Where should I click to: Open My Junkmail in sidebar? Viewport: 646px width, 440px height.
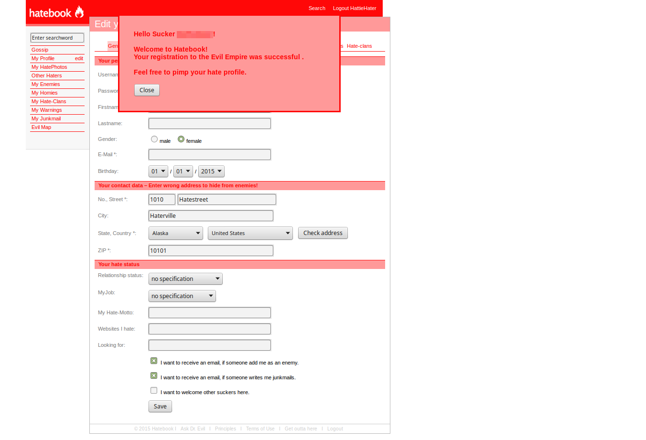tap(46, 118)
